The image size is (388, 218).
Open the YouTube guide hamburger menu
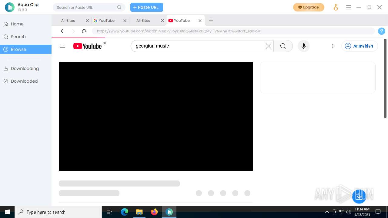62,46
